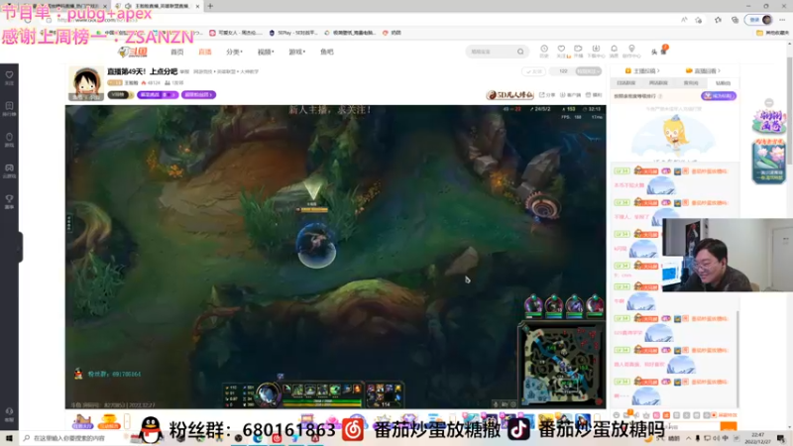Click the first purple pill under streamer name
The image size is (793, 446).
point(158,94)
